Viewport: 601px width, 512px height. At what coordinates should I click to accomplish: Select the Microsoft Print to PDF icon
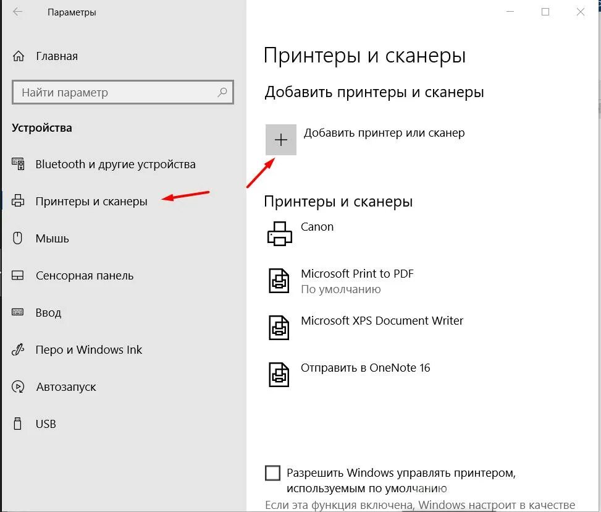(279, 281)
